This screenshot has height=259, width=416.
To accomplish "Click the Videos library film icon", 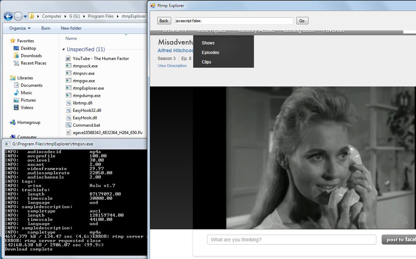I will (x=16, y=107).
